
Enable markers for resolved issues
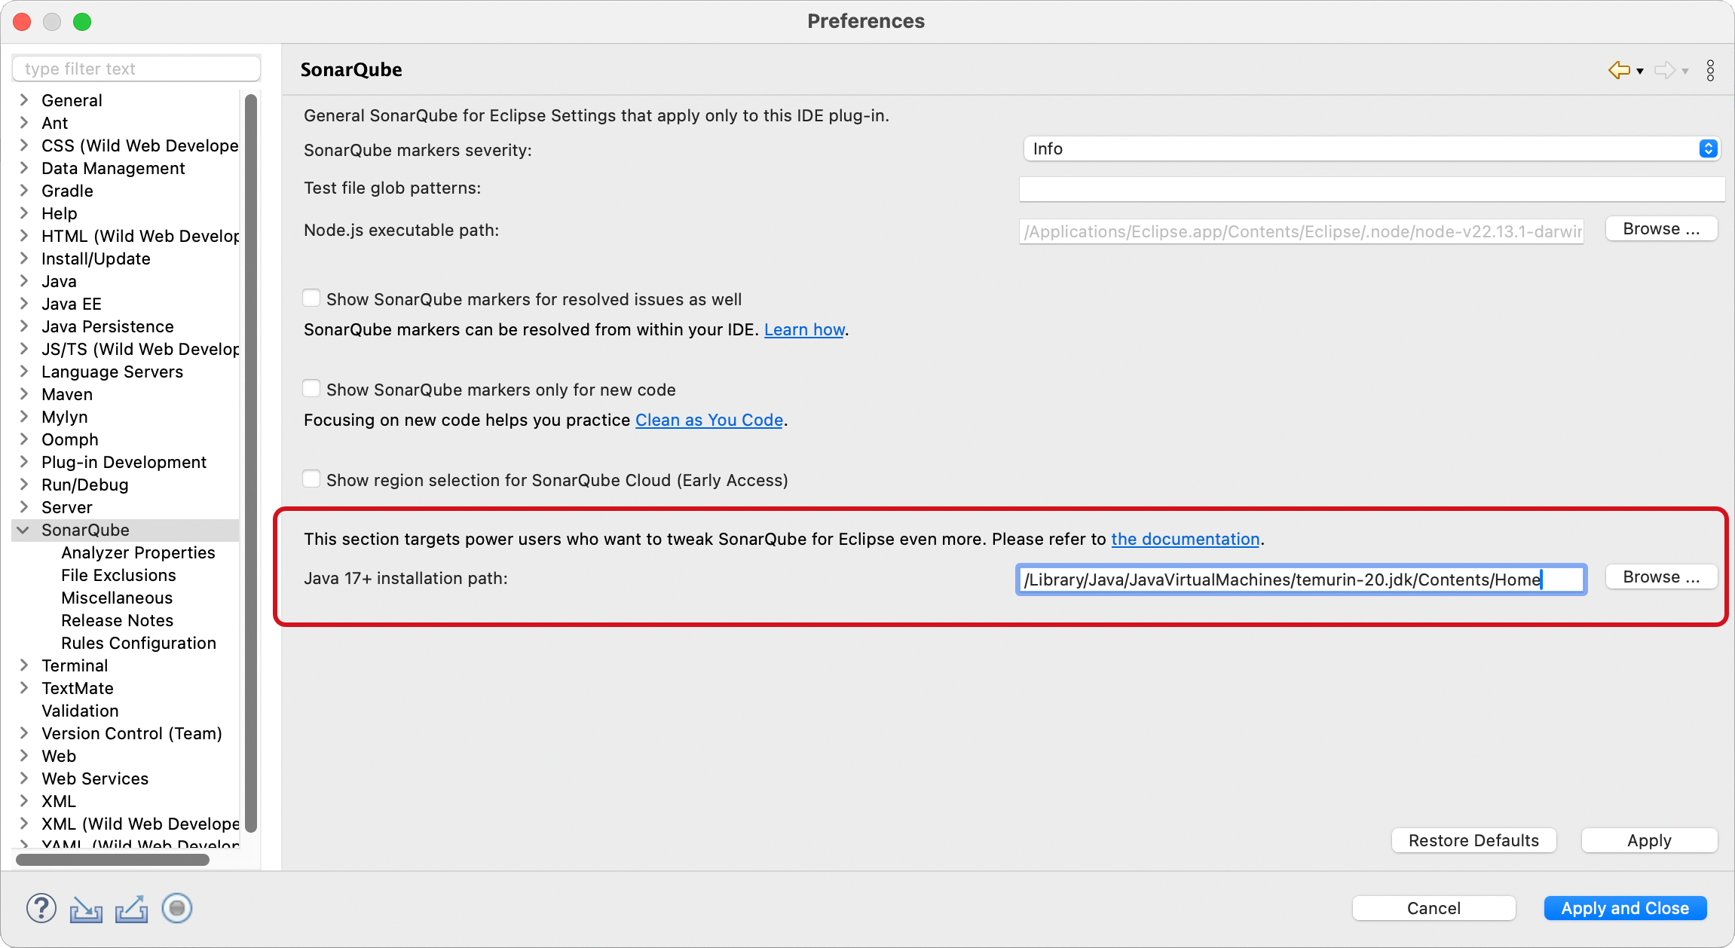tap(311, 298)
